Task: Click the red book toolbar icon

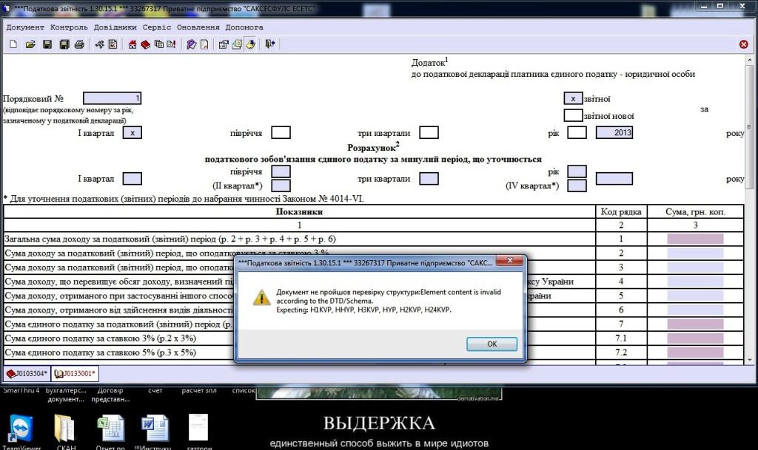Action: point(145,44)
